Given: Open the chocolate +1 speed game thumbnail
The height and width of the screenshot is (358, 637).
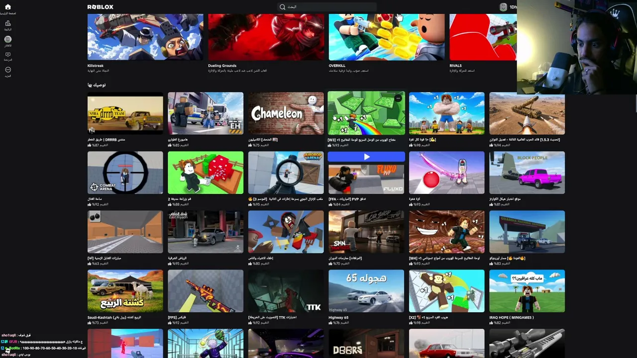Looking at the screenshot, I should click(446, 232).
